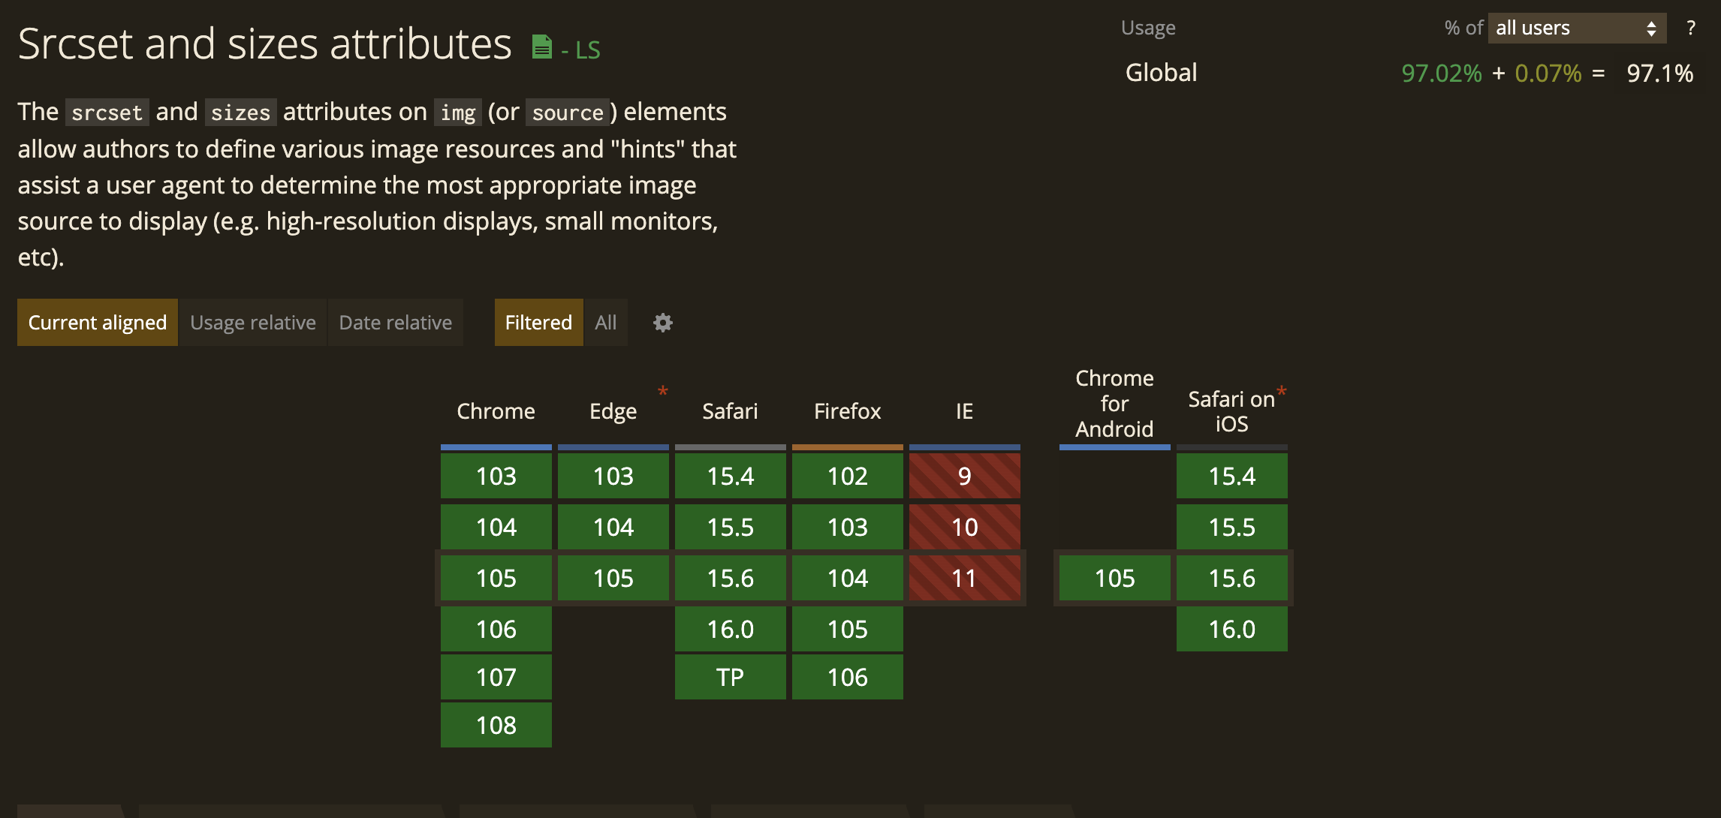Image resolution: width=1721 pixels, height=818 pixels.
Task: Click Safari TP version cell
Action: [x=730, y=677]
